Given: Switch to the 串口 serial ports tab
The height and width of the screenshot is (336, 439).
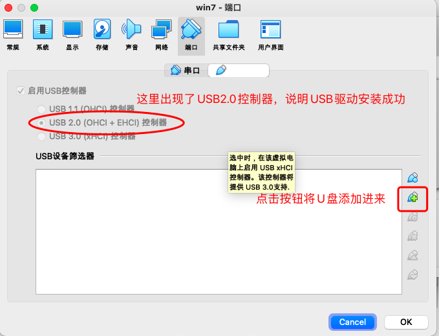Looking at the screenshot, I should click(186, 71).
